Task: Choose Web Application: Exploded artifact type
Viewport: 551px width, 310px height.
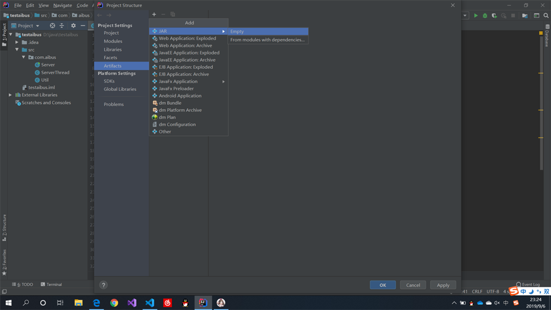Action: (x=187, y=38)
